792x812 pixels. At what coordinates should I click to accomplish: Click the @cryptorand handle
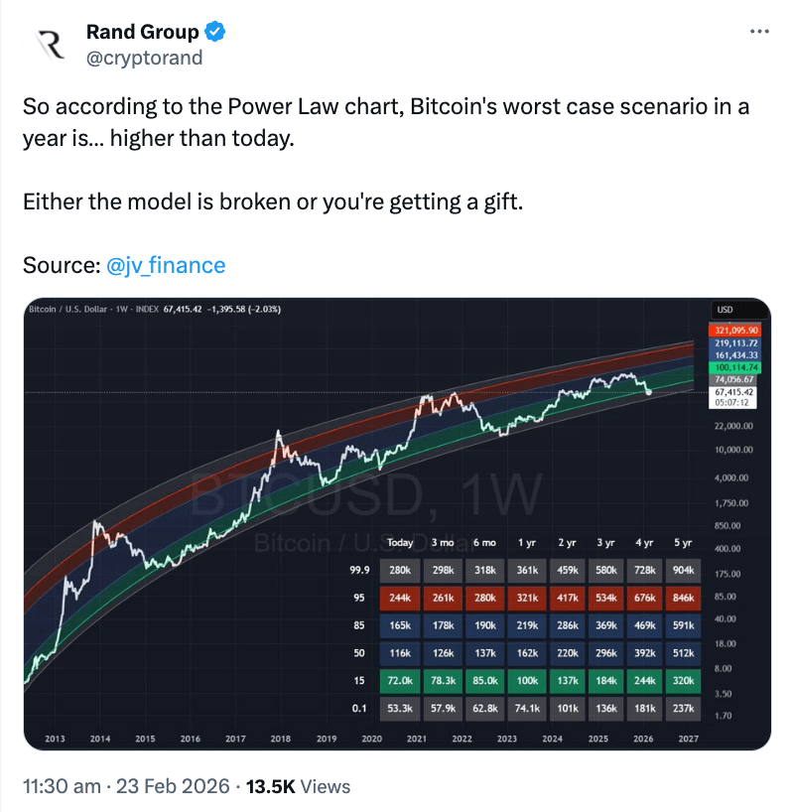(144, 58)
